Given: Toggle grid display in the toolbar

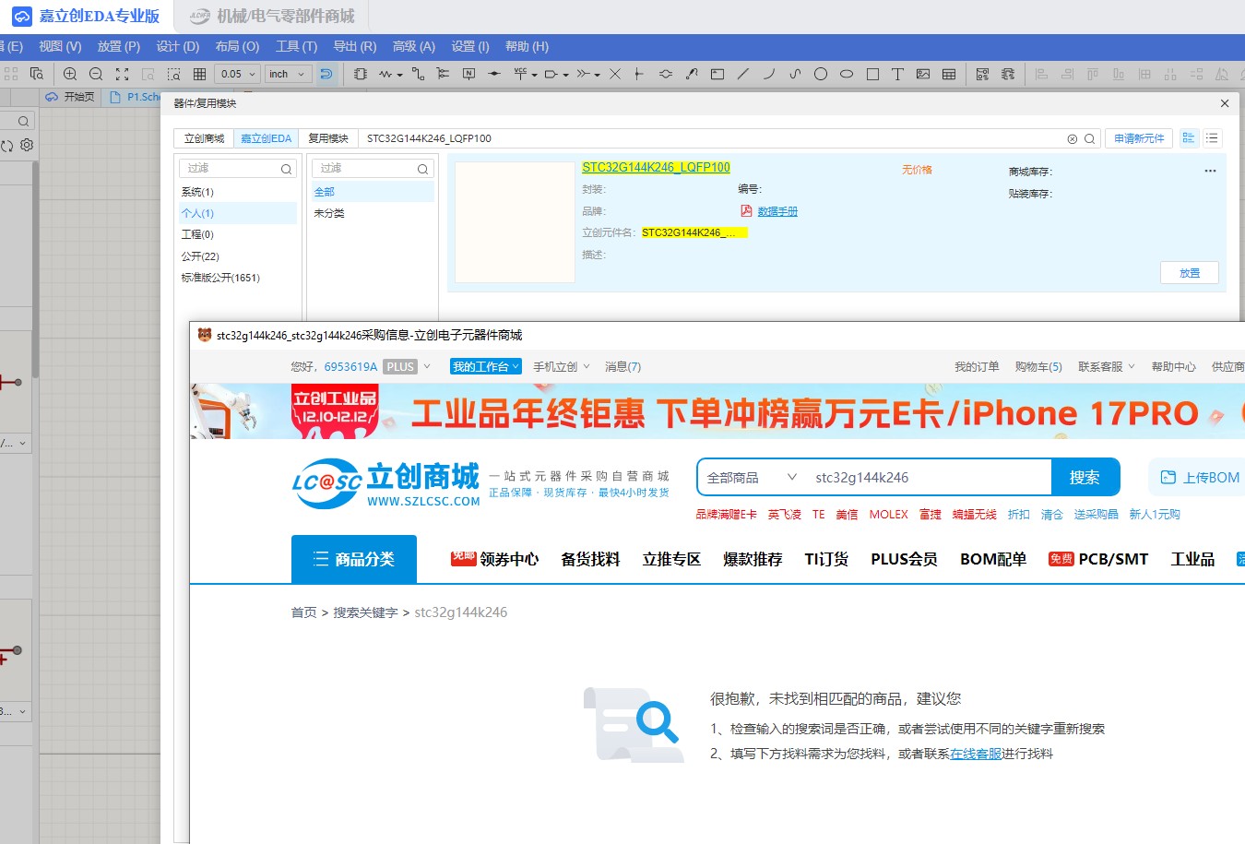Looking at the screenshot, I should click(199, 74).
